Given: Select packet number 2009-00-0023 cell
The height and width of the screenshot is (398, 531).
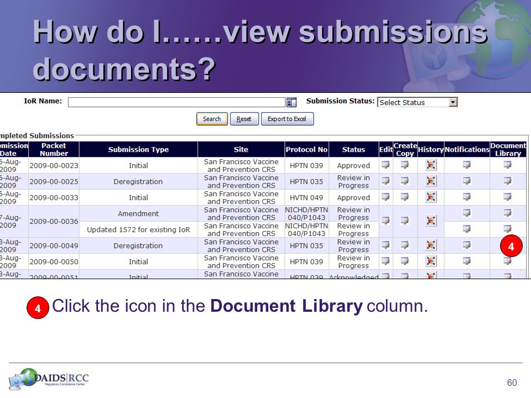Looking at the screenshot, I should pos(54,165).
